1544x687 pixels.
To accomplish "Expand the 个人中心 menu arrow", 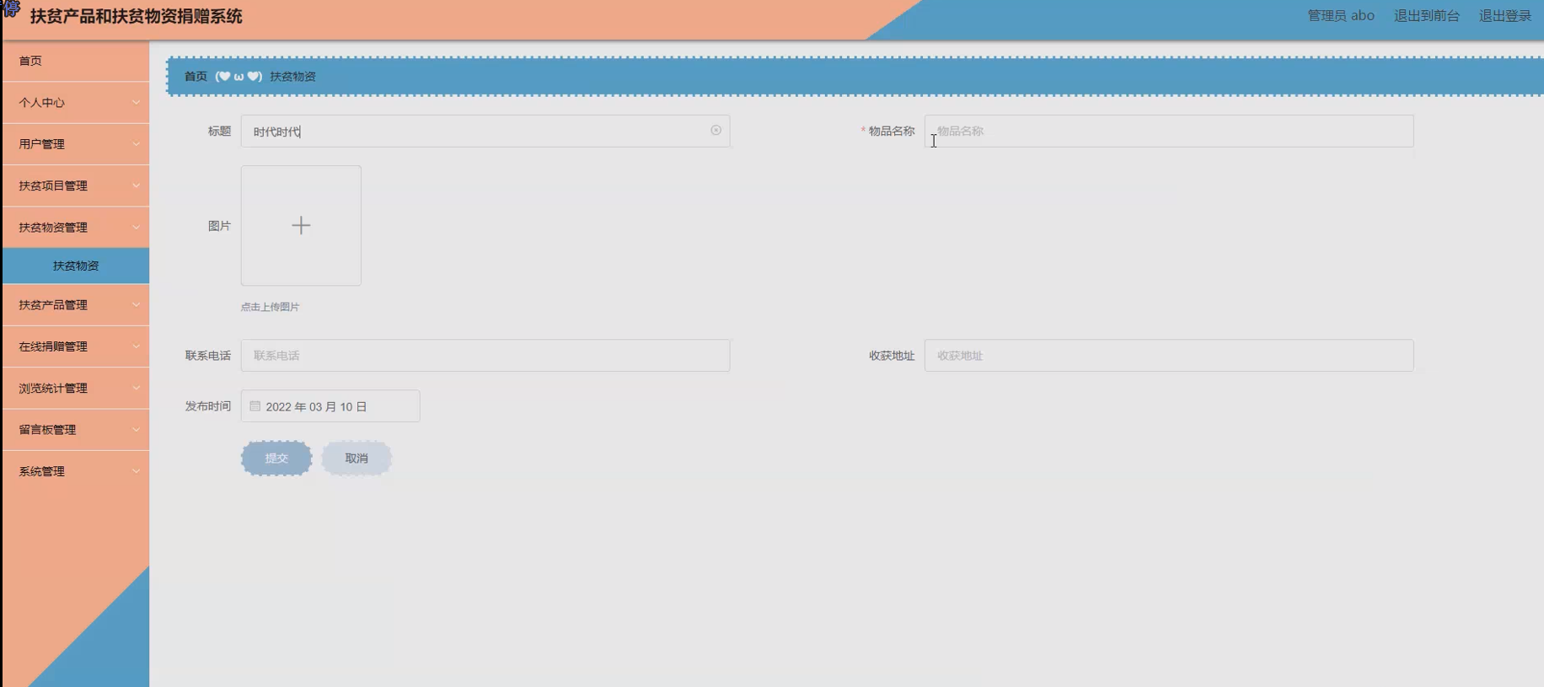I will [x=136, y=103].
